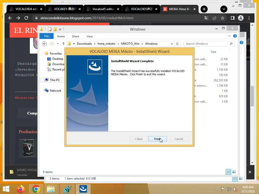Expand the address bar history dropdown

[x=172, y=44]
